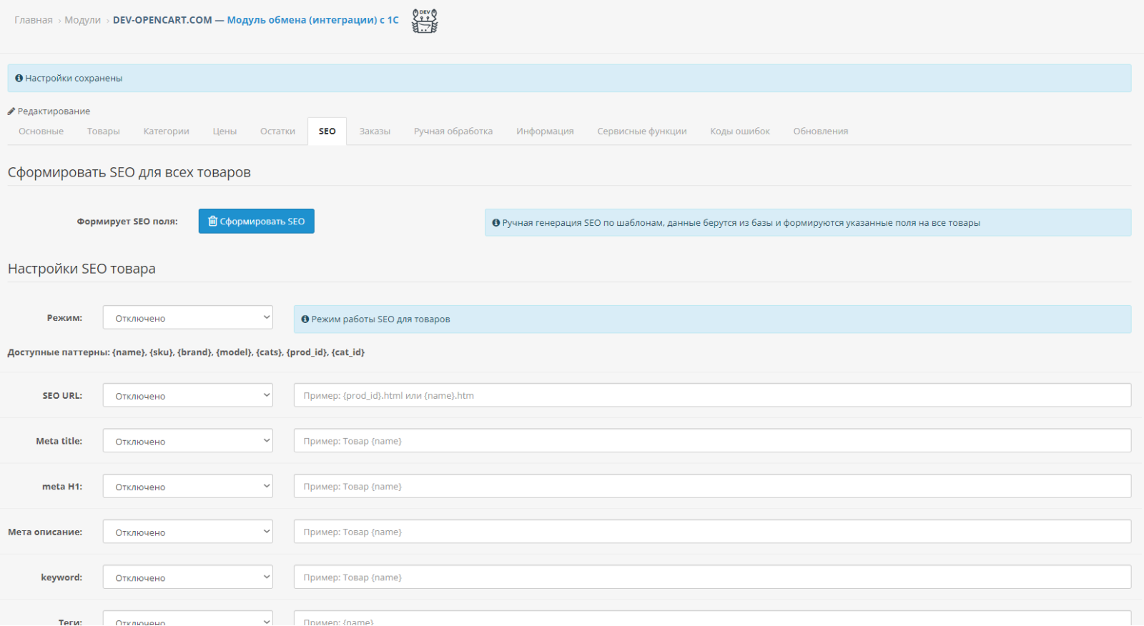Go to the 'Цены' tab
Screen dimensions: 1144x626
click(225, 131)
